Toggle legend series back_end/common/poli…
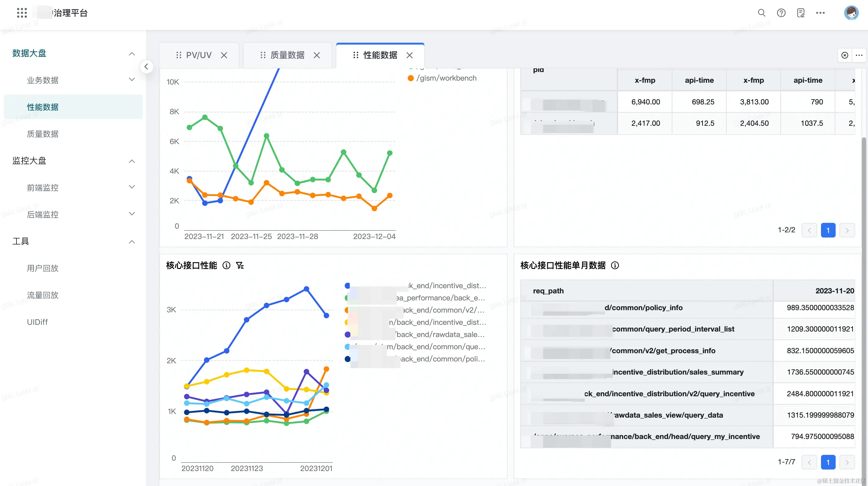 point(415,359)
